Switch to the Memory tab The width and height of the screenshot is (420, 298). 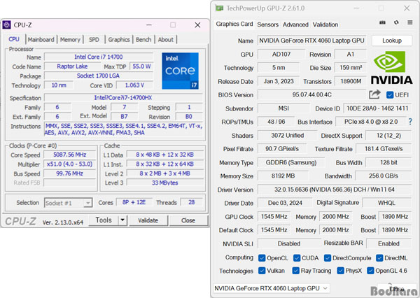coord(70,40)
